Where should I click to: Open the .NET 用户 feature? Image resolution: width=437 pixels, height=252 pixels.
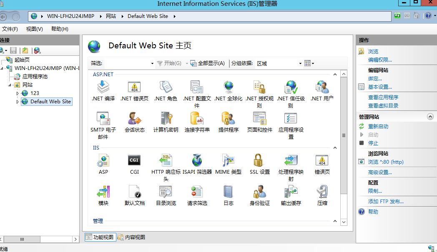coord(322,90)
